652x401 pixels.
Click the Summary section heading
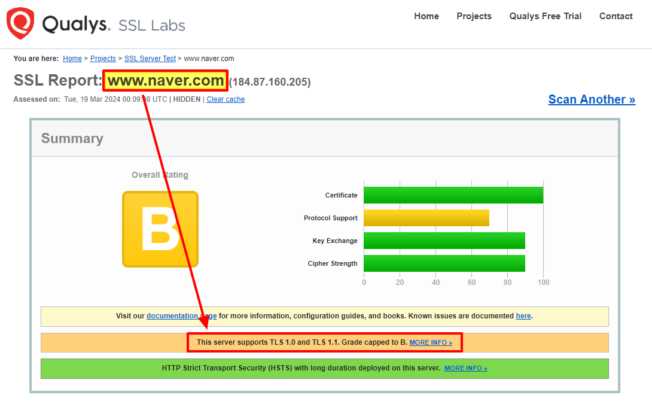(x=72, y=138)
